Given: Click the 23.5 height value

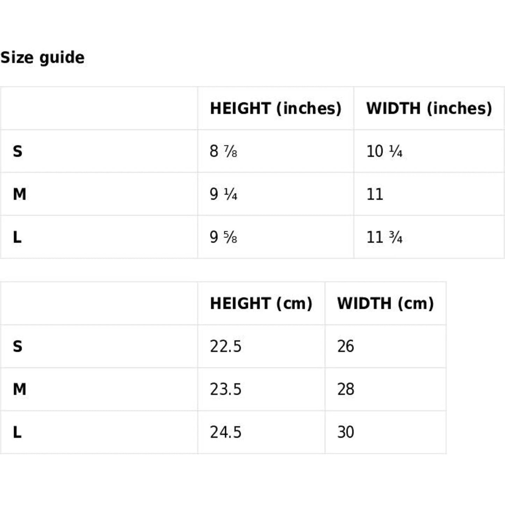Looking at the screenshot, I should coord(225,389).
